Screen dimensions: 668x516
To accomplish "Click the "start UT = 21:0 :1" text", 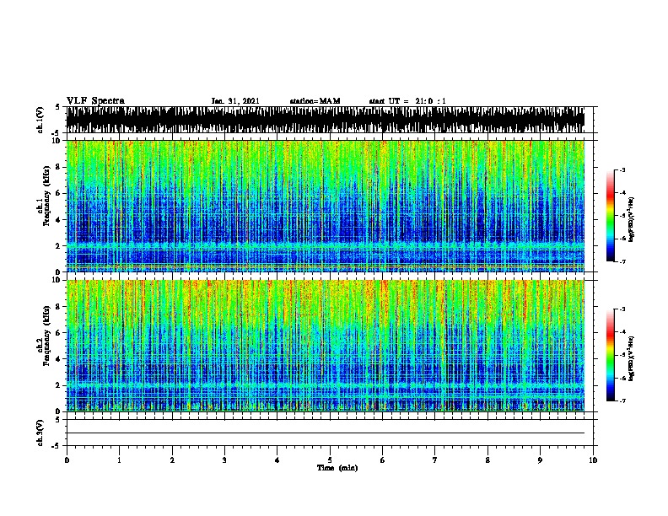I will tap(407, 101).
